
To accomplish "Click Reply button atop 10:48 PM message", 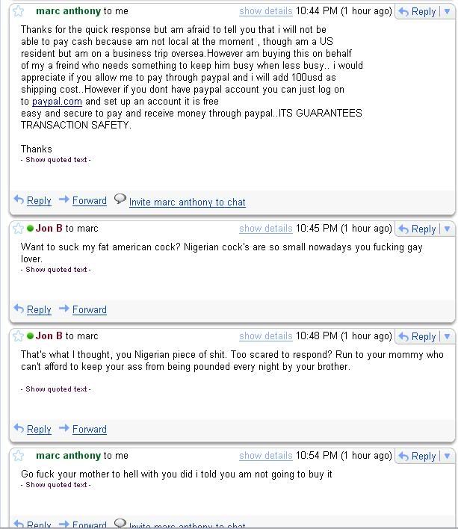I will pyautogui.click(x=418, y=336).
